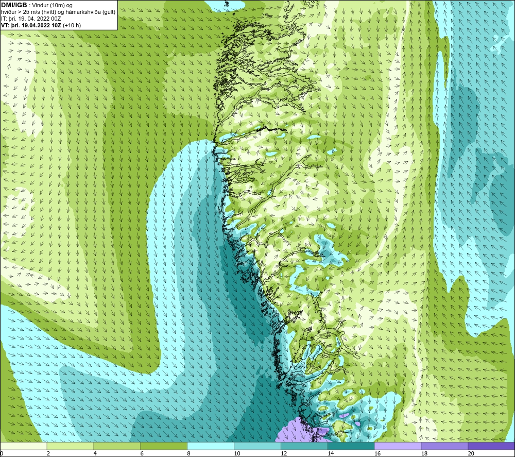Select the 2–4 m/s light green swatch

(x=70, y=446)
